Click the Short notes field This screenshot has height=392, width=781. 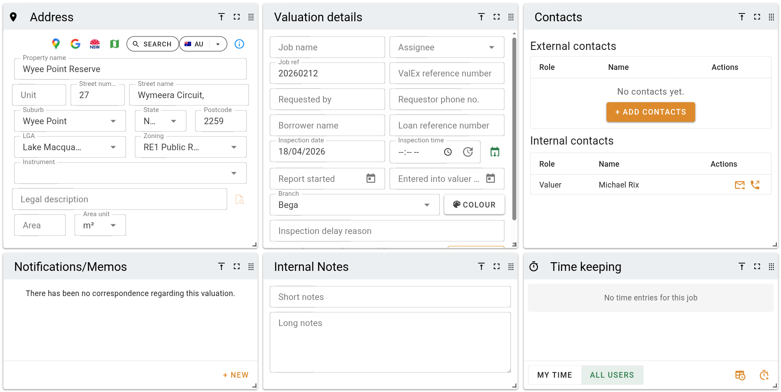(x=390, y=297)
